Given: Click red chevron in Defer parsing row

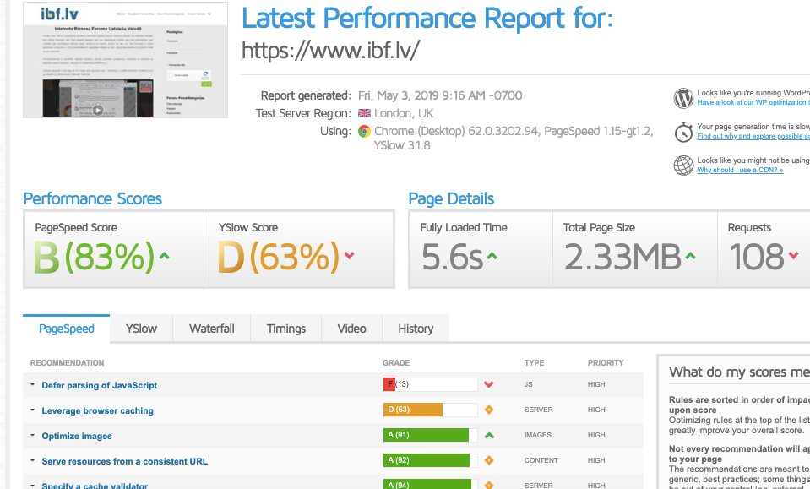Looking at the screenshot, I should tap(488, 385).
